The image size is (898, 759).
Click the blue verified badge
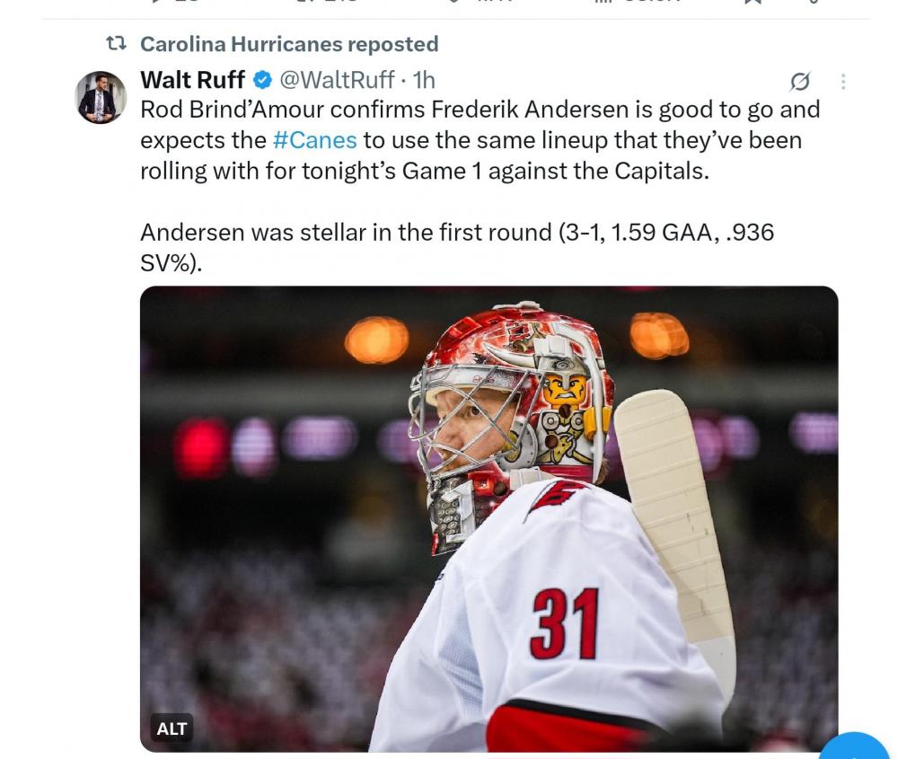(262, 80)
